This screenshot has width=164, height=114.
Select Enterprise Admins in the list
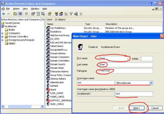(59, 72)
